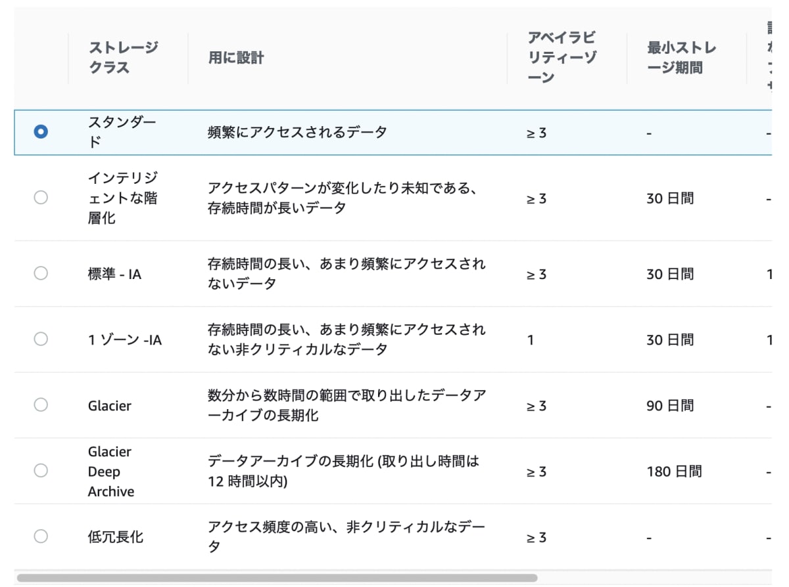Select the 標準 - IA radio button

(41, 273)
